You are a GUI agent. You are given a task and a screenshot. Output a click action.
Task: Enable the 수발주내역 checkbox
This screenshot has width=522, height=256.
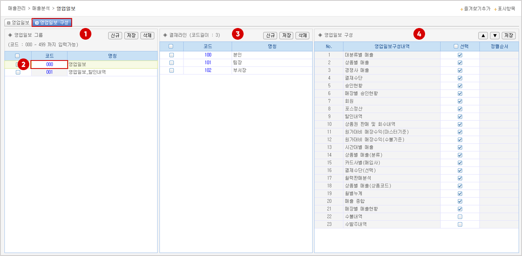point(460,224)
